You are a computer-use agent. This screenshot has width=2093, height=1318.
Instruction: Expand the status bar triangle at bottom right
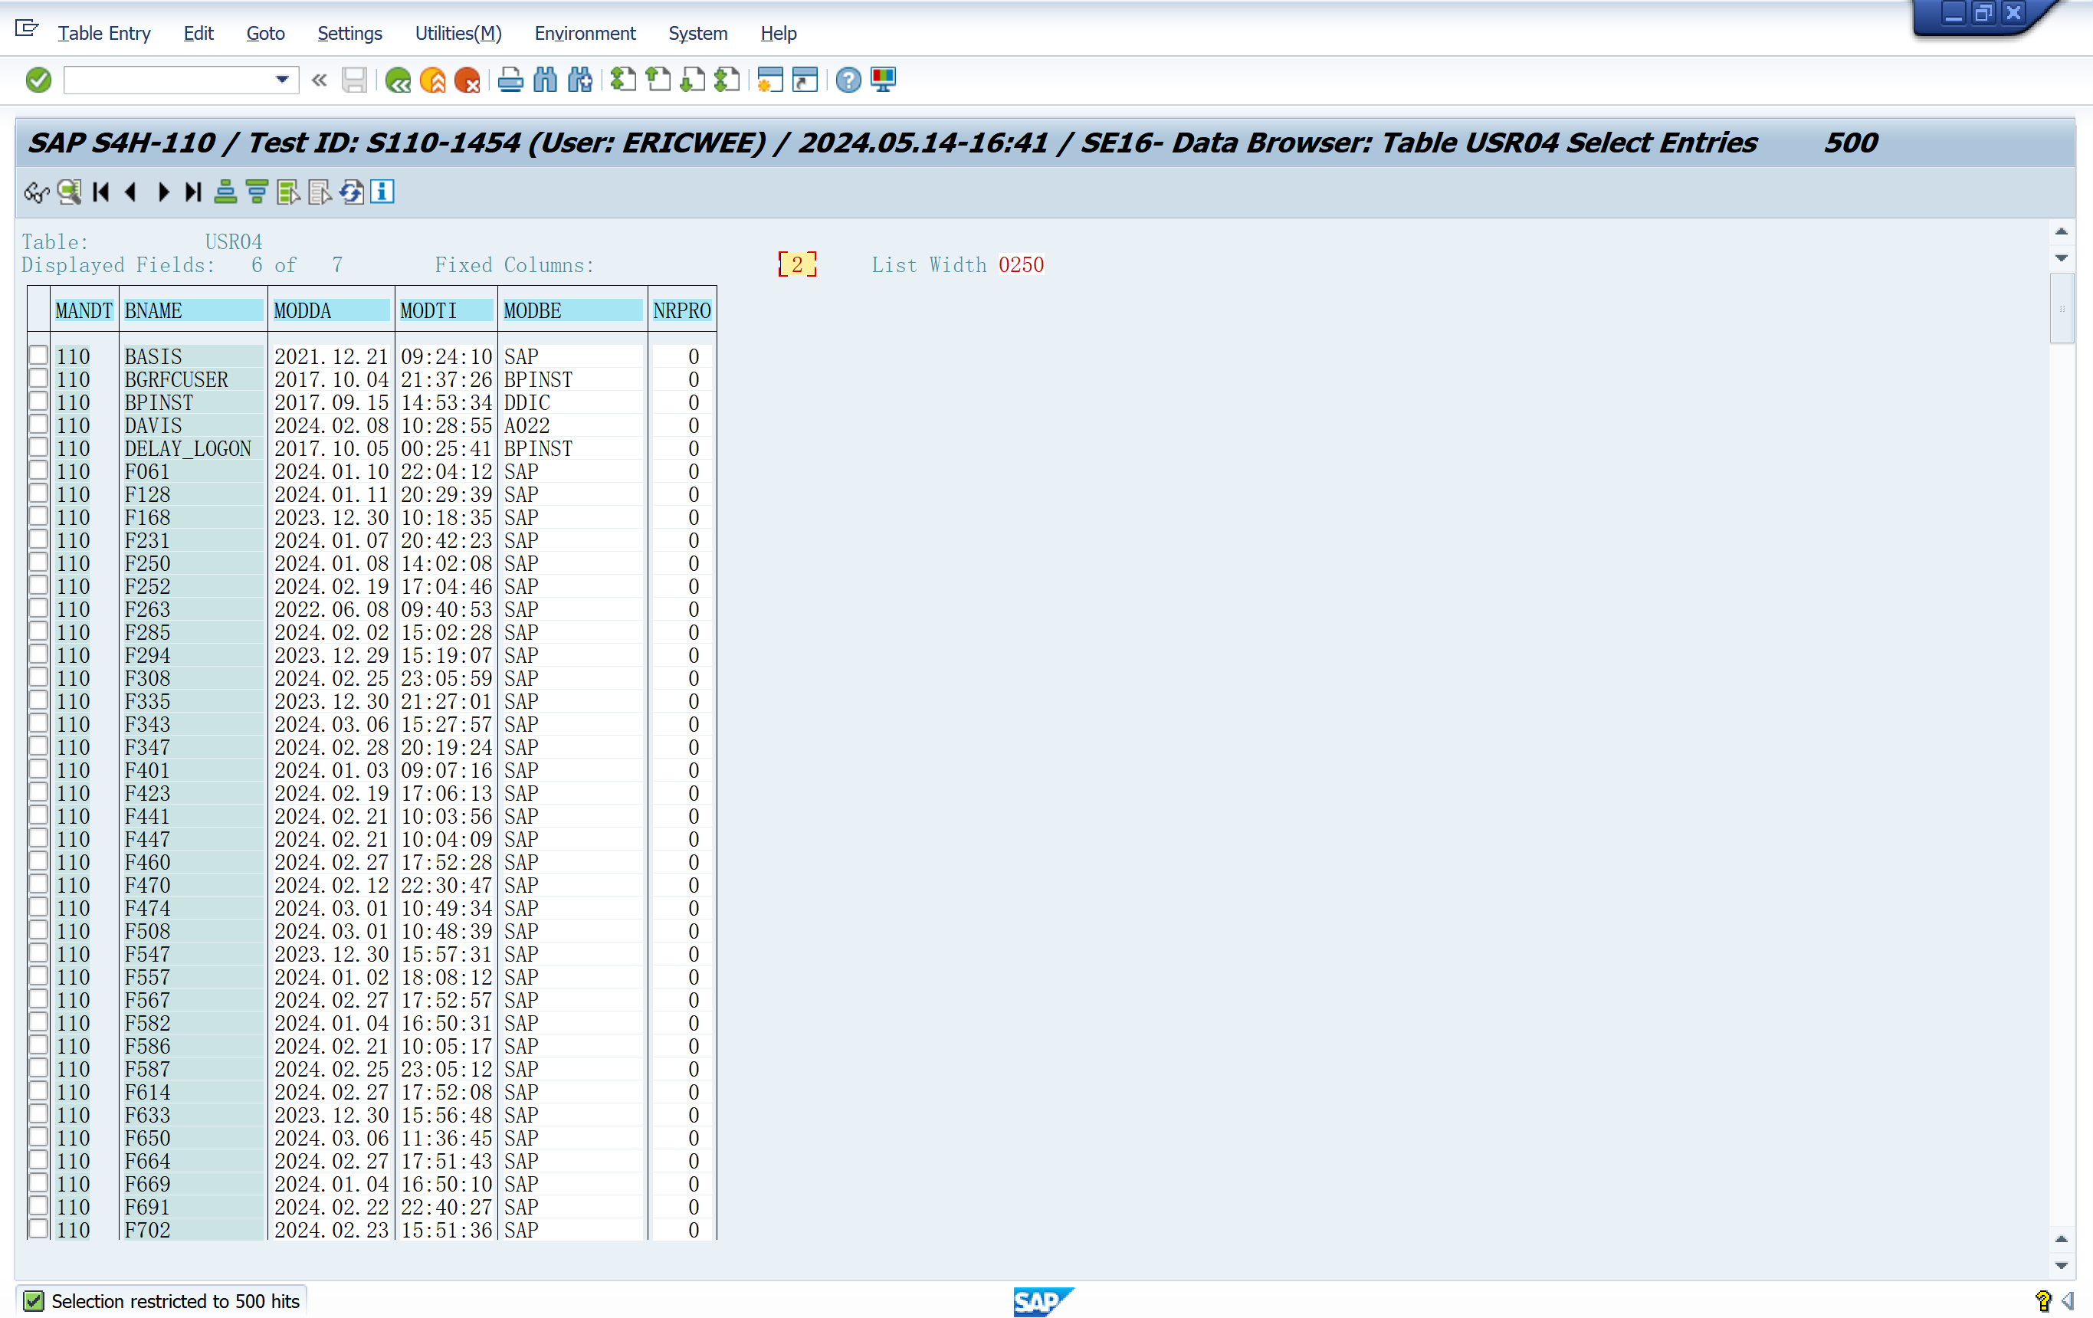(2068, 1300)
